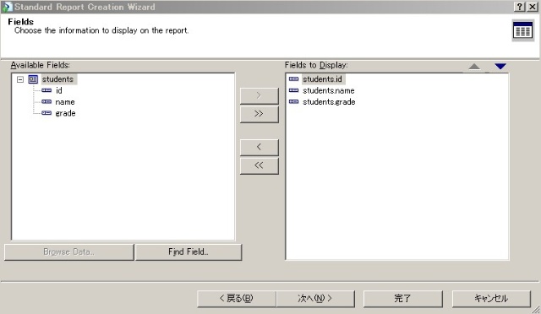
Task: Click the report table icon in header
Action: tap(522, 31)
